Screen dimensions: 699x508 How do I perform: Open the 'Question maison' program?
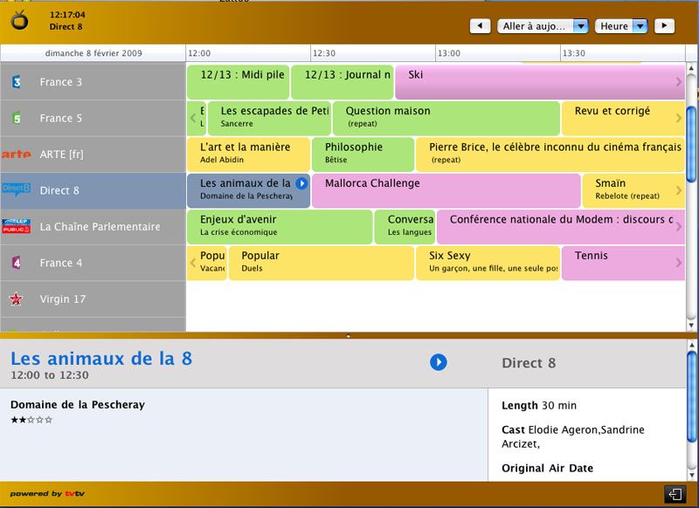446,118
